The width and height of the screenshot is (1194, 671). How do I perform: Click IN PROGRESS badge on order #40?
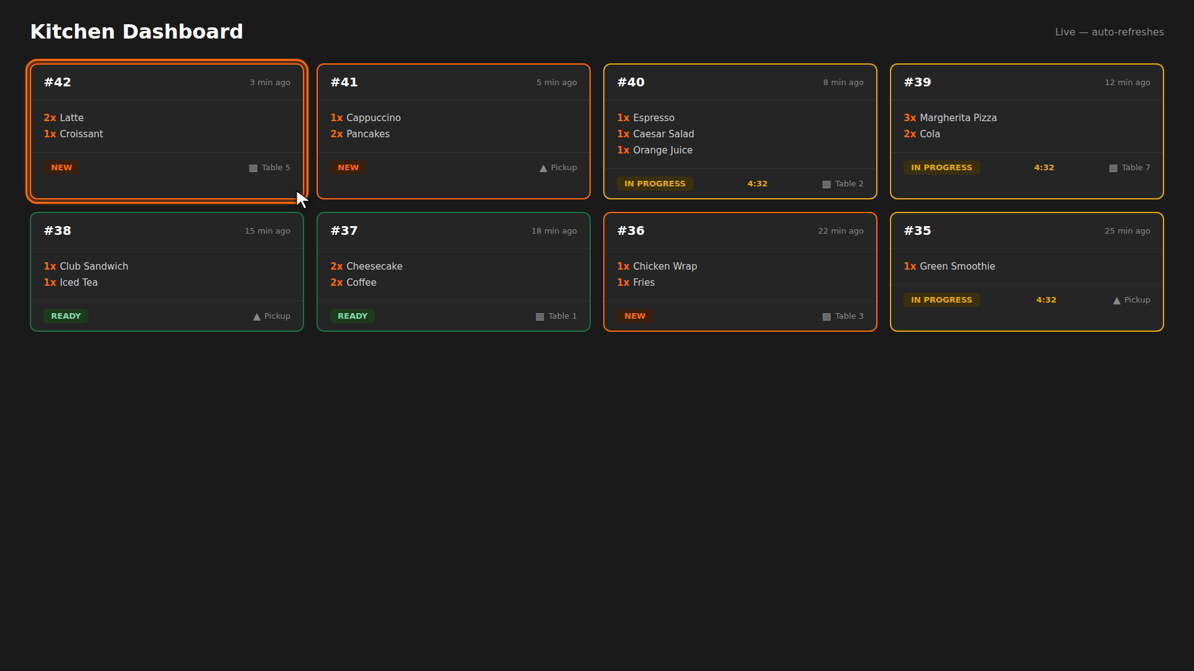click(x=655, y=184)
